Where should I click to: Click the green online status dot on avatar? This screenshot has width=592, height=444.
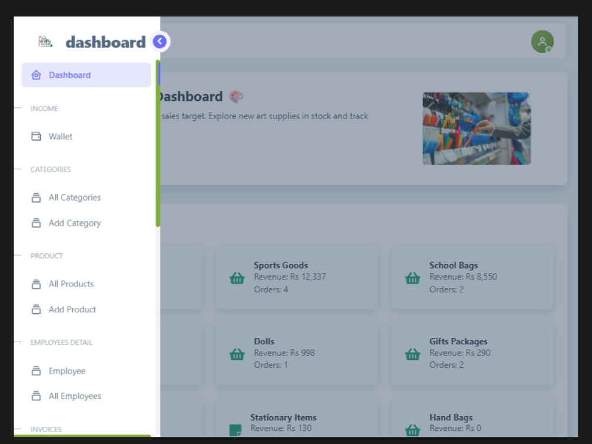click(549, 50)
